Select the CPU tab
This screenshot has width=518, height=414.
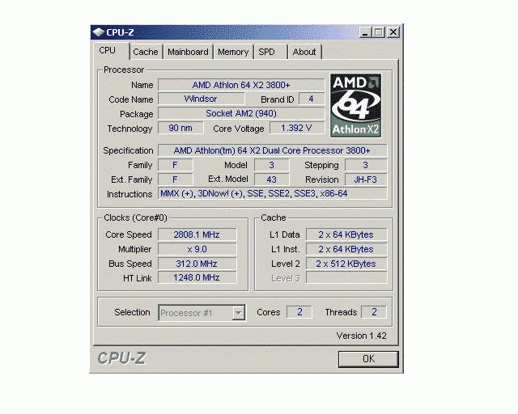111,51
